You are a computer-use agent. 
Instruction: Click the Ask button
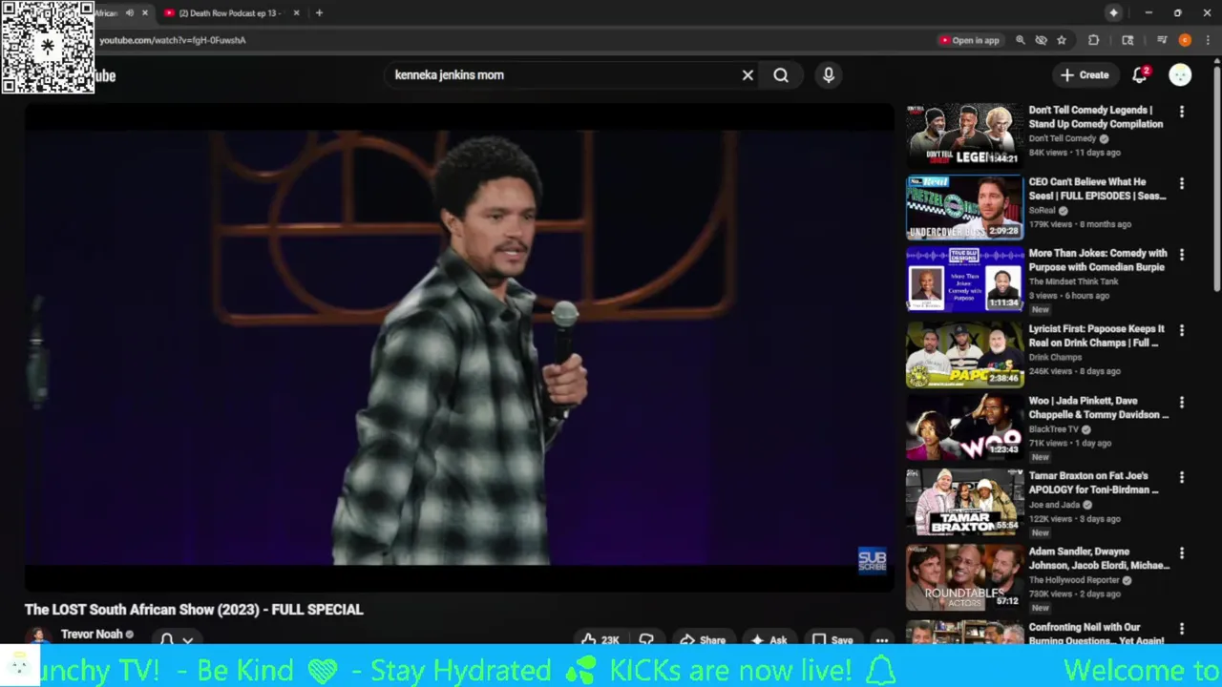click(x=769, y=640)
